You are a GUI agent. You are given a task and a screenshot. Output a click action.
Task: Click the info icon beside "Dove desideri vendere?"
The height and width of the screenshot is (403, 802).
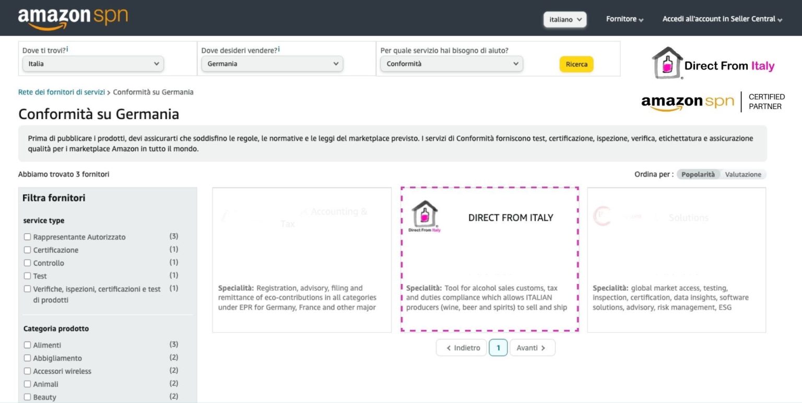click(x=279, y=50)
